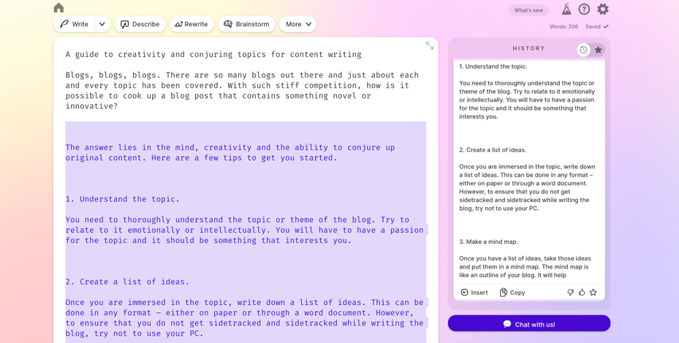This screenshot has width=679, height=343.
Task: Open Chat with us button
Action: [x=529, y=323]
